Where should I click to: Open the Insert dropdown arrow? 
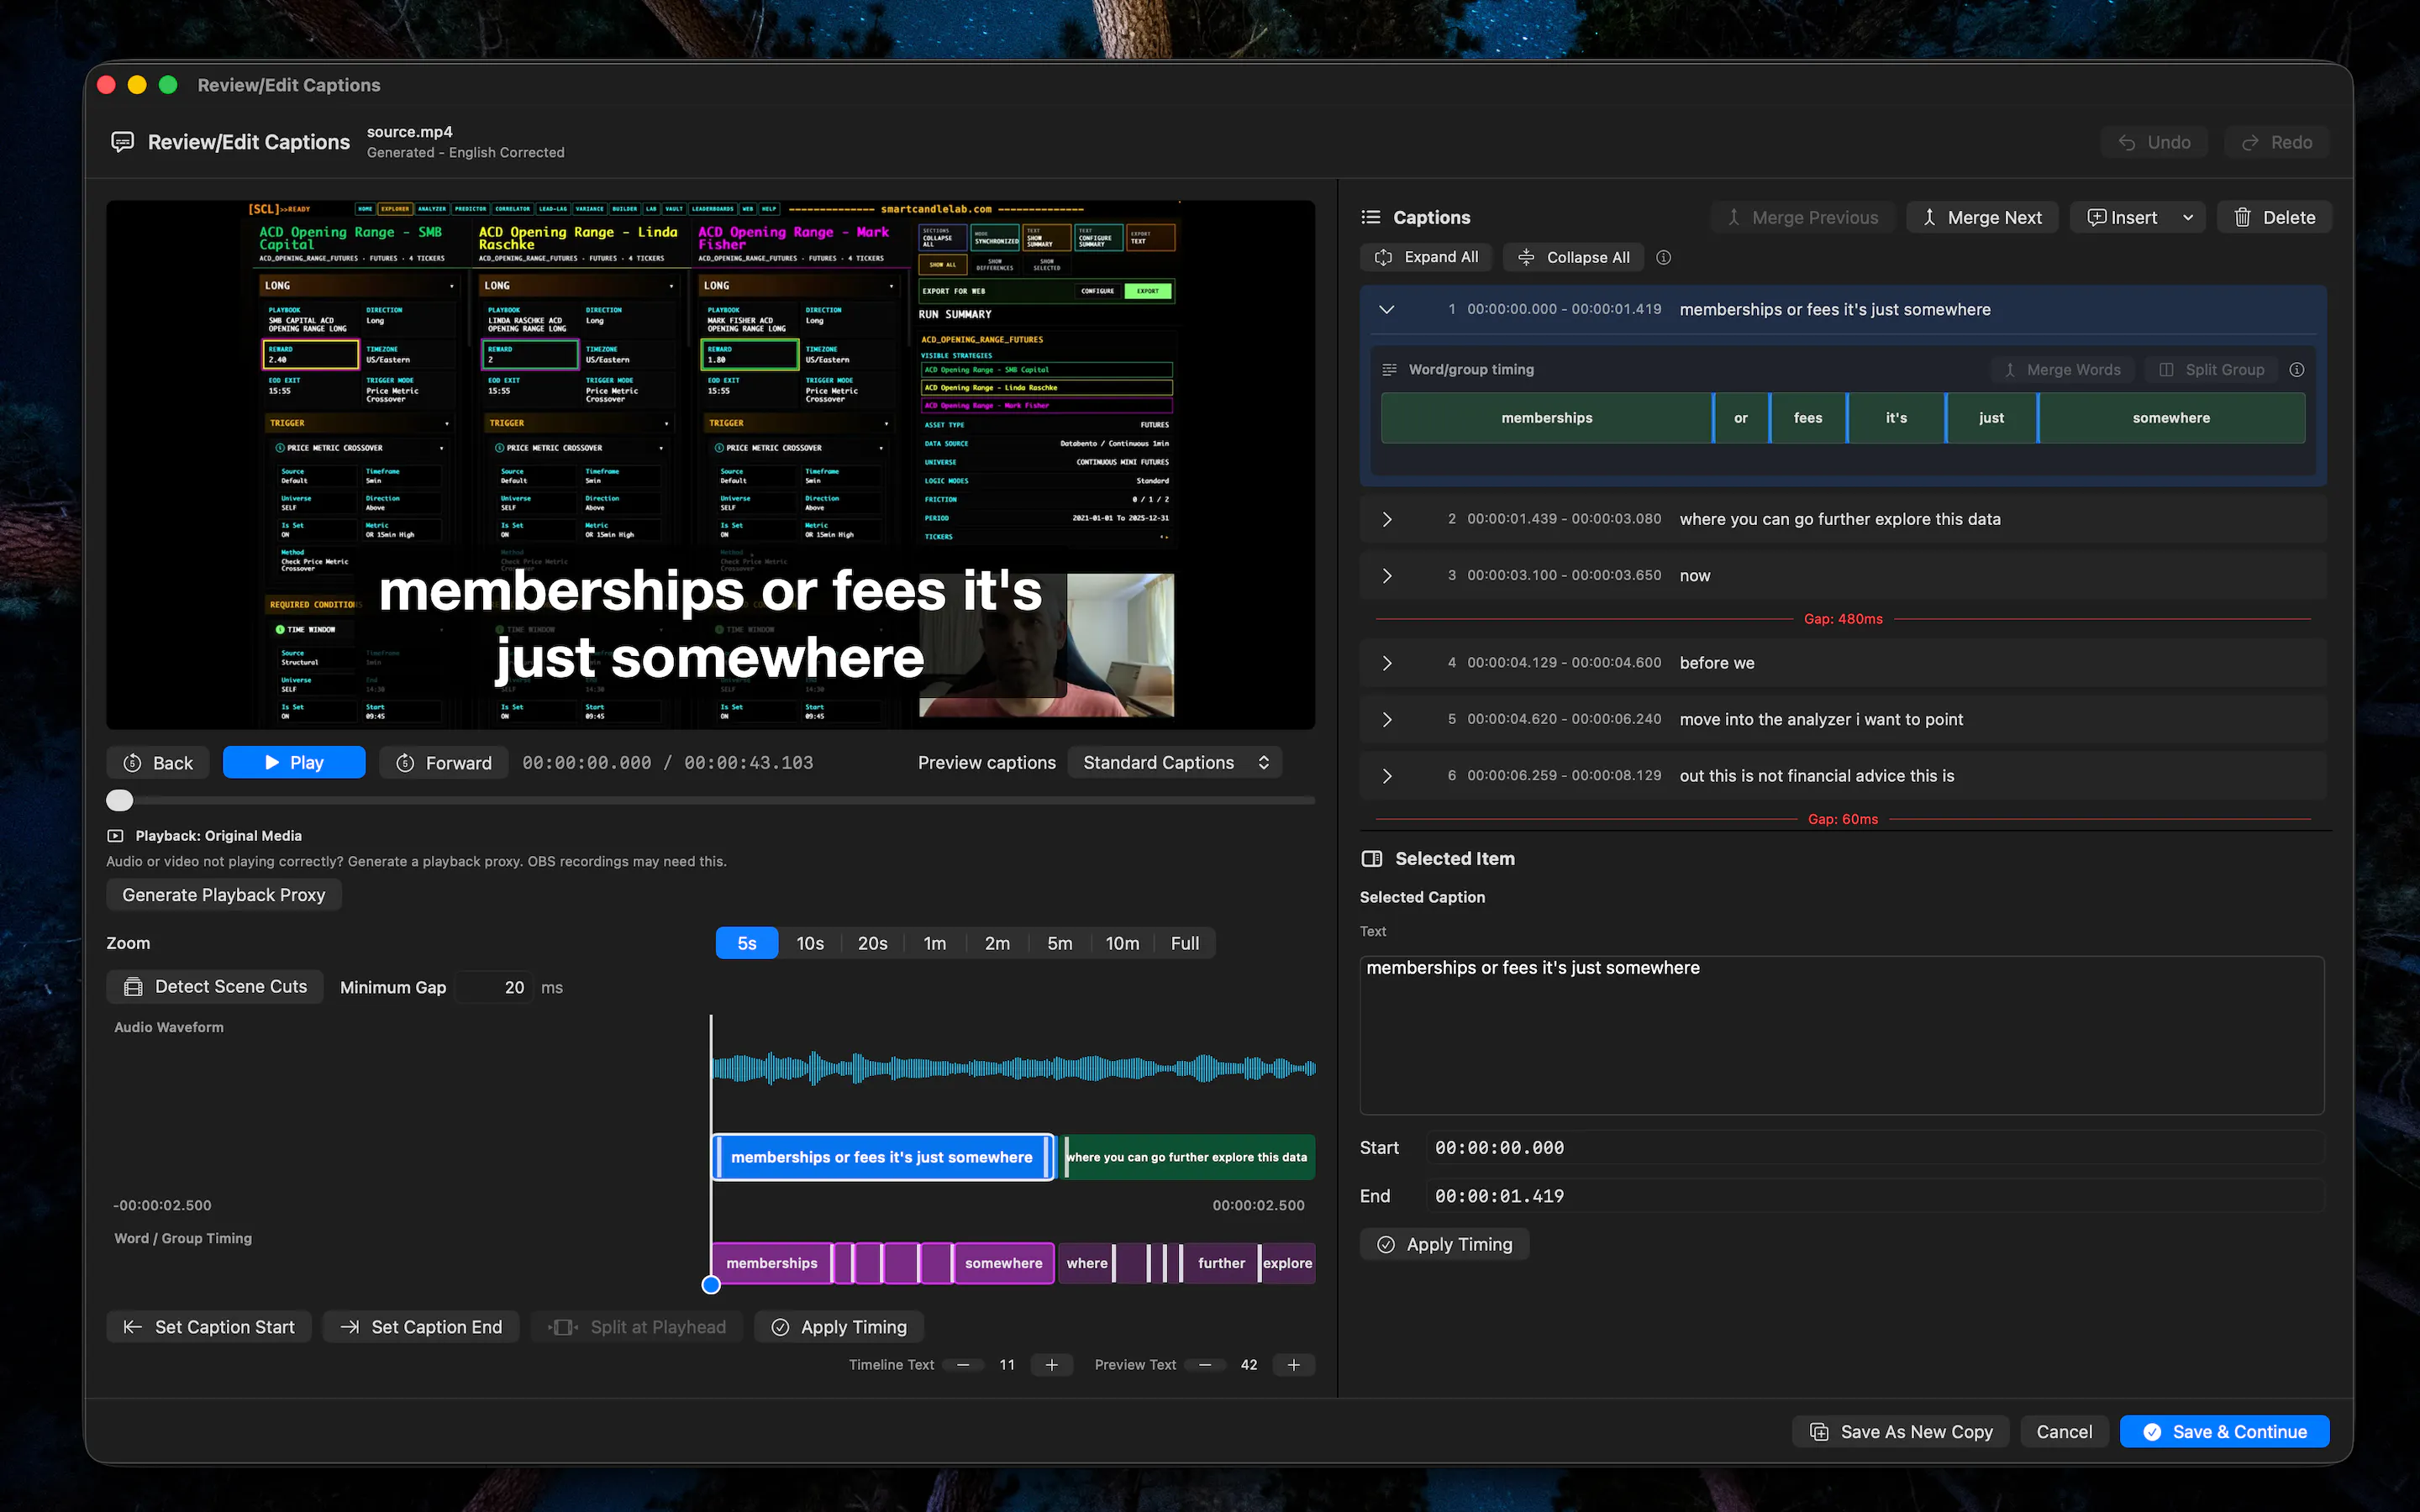(2188, 217)
